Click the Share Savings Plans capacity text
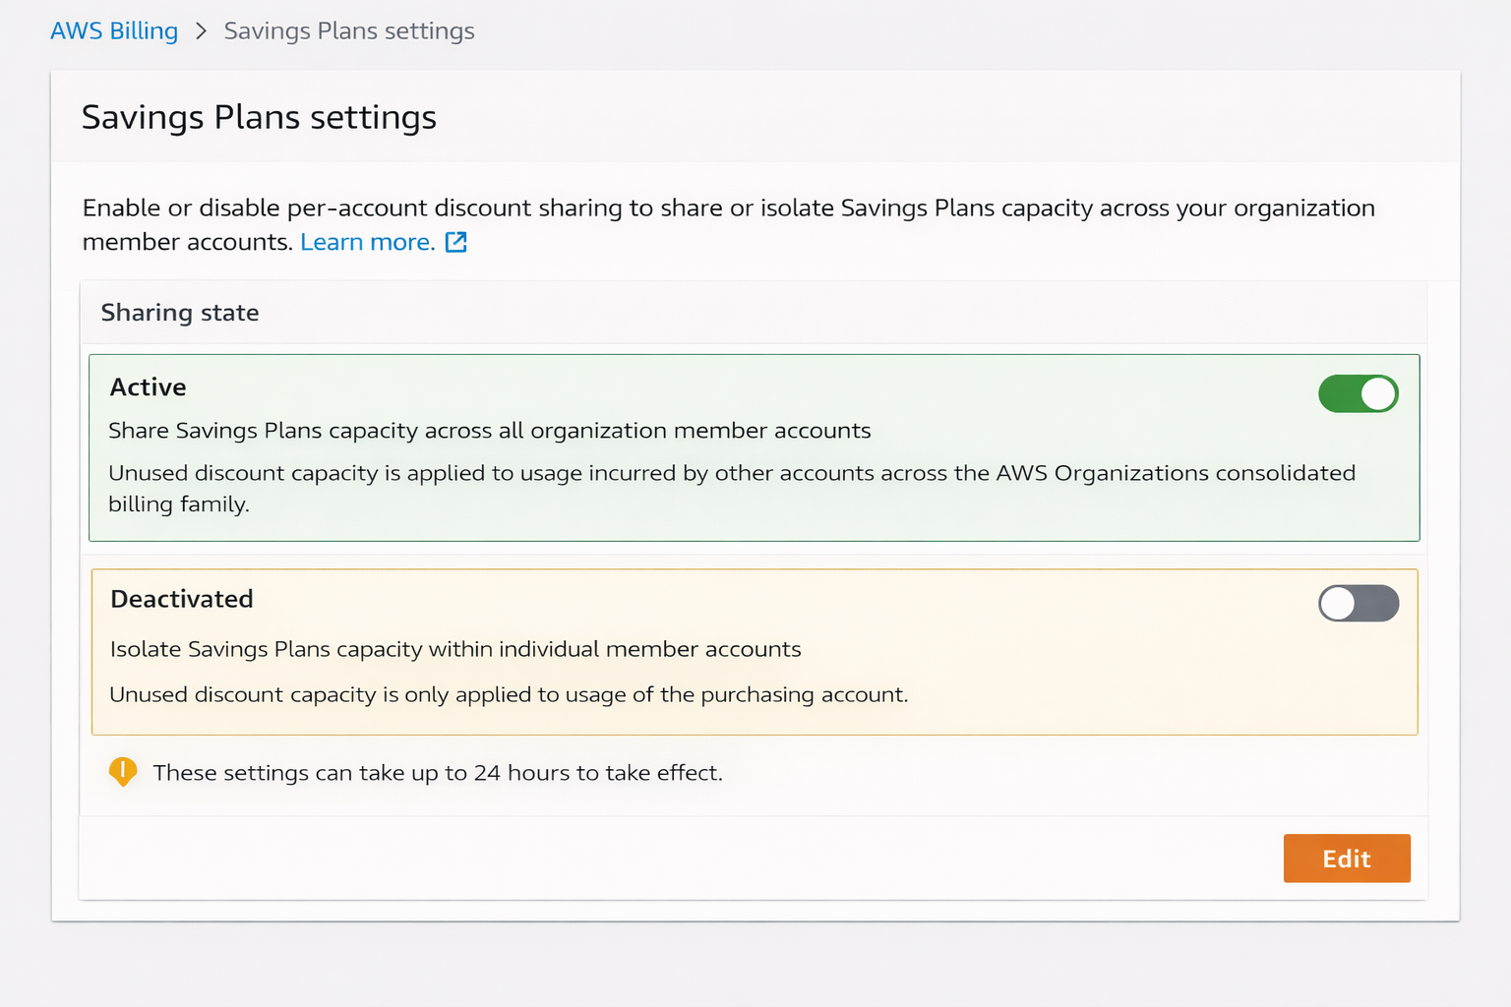Viewport: 1511px width, 1007px height. (x=489, y=431)
